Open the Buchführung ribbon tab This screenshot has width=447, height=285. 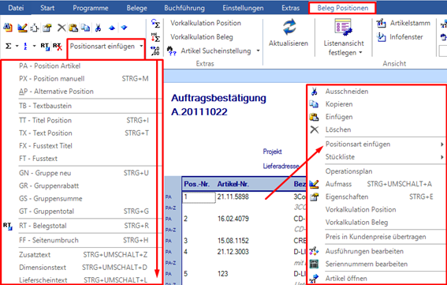tap(184, 8)
